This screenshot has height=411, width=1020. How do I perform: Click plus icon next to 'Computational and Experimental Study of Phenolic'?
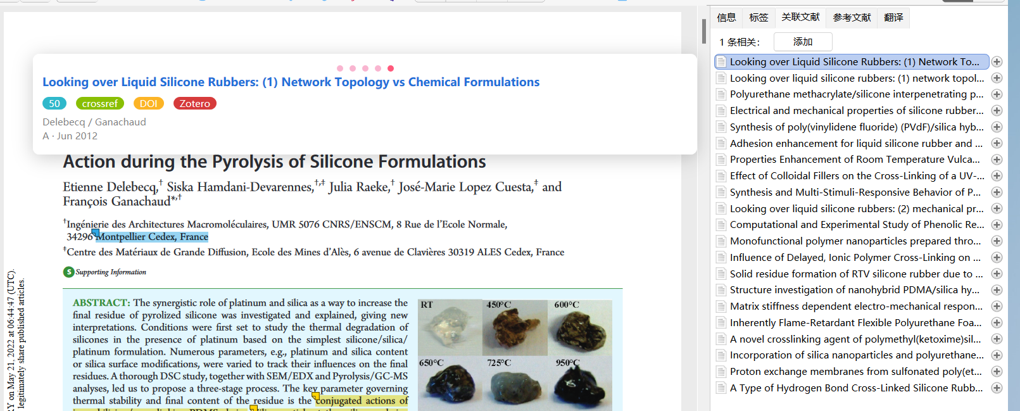(997, 225)
